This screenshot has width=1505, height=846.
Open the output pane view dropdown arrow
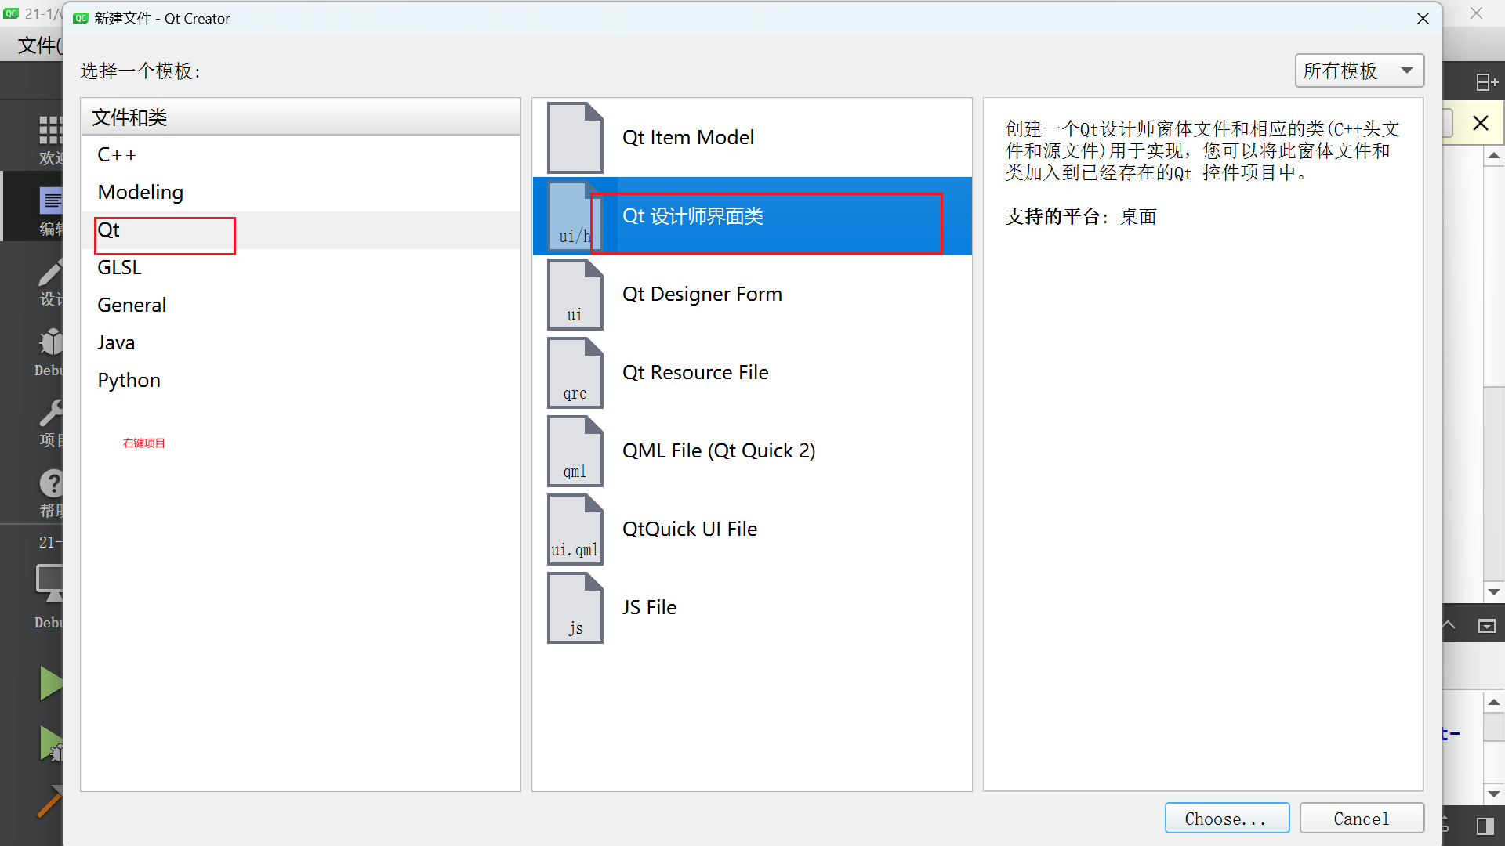(x=1485, y=624)
